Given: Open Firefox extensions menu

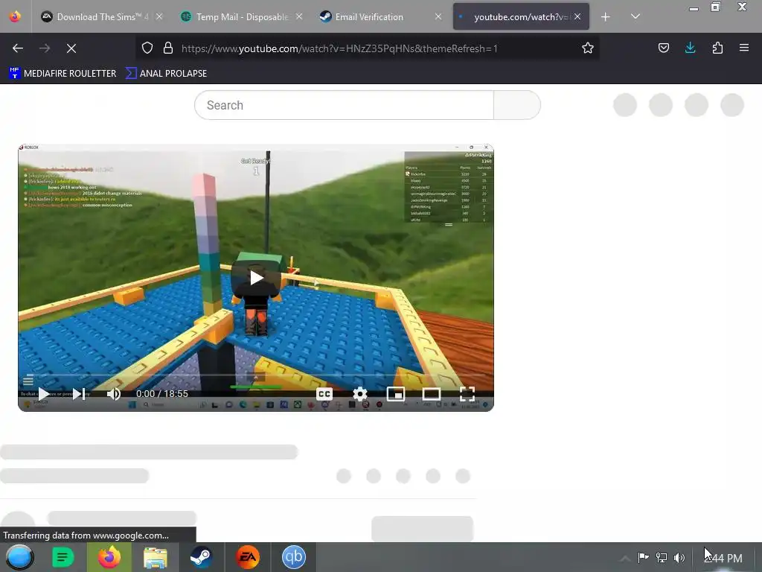Looking at the screenshot, I should (717, 48).
